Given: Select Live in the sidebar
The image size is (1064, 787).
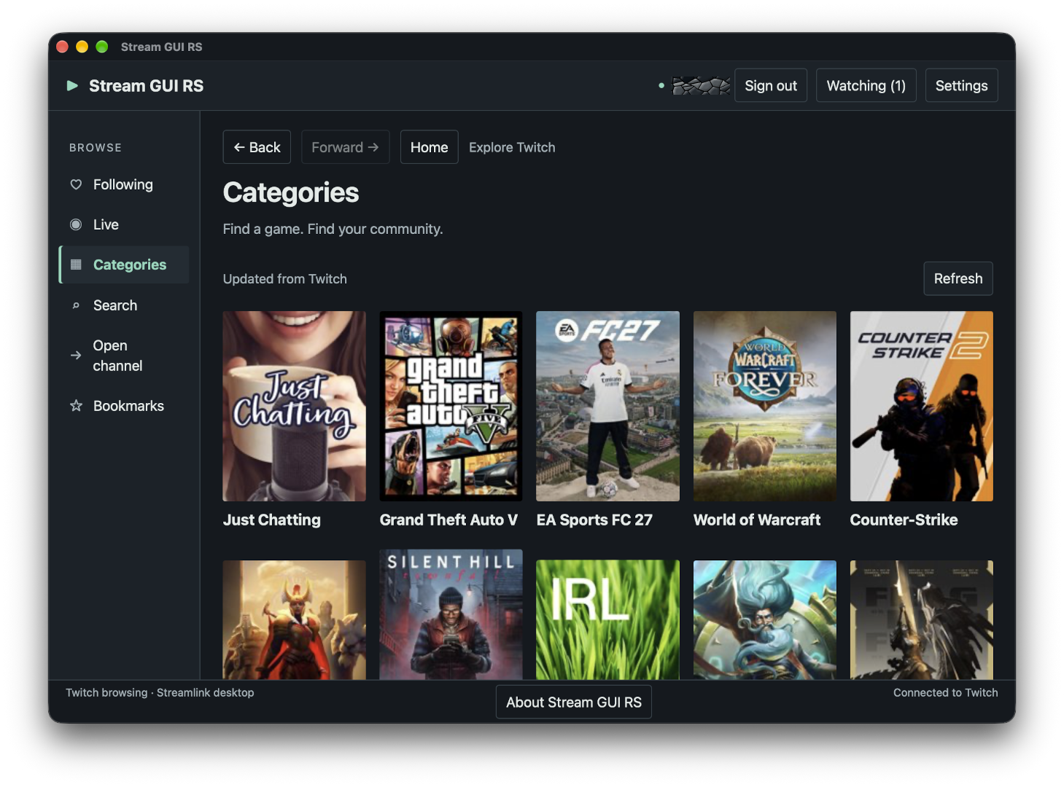Looking at the screenshot, I should coord(124,224).
